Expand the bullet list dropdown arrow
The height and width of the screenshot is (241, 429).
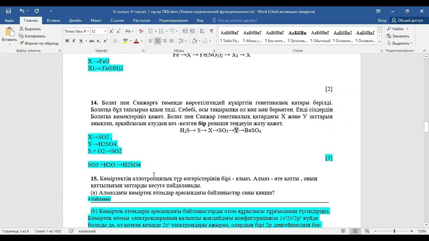pyautogui.click(x=156, y=31)
